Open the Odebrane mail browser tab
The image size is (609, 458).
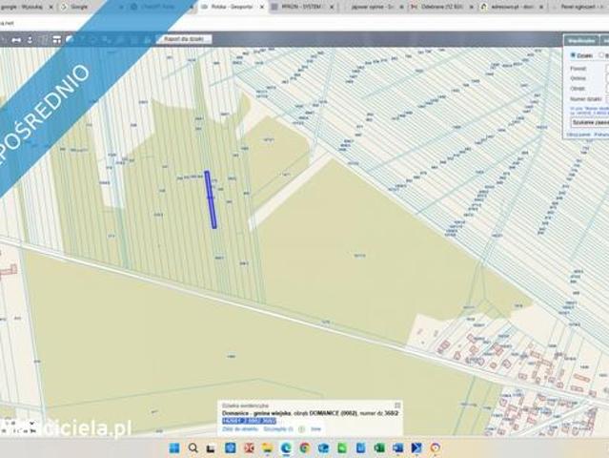(437, 7)
